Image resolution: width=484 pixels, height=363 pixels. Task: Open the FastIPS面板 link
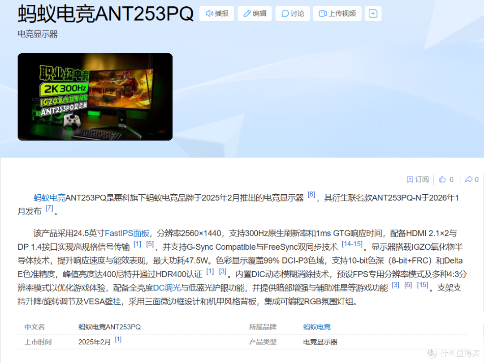point(127,233)
